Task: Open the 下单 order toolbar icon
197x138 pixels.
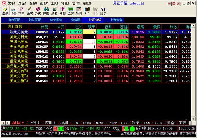Action: pos(21,11)
